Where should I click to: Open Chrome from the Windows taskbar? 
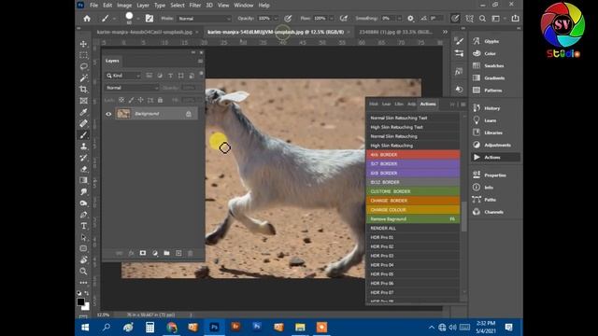click(172, 328)
